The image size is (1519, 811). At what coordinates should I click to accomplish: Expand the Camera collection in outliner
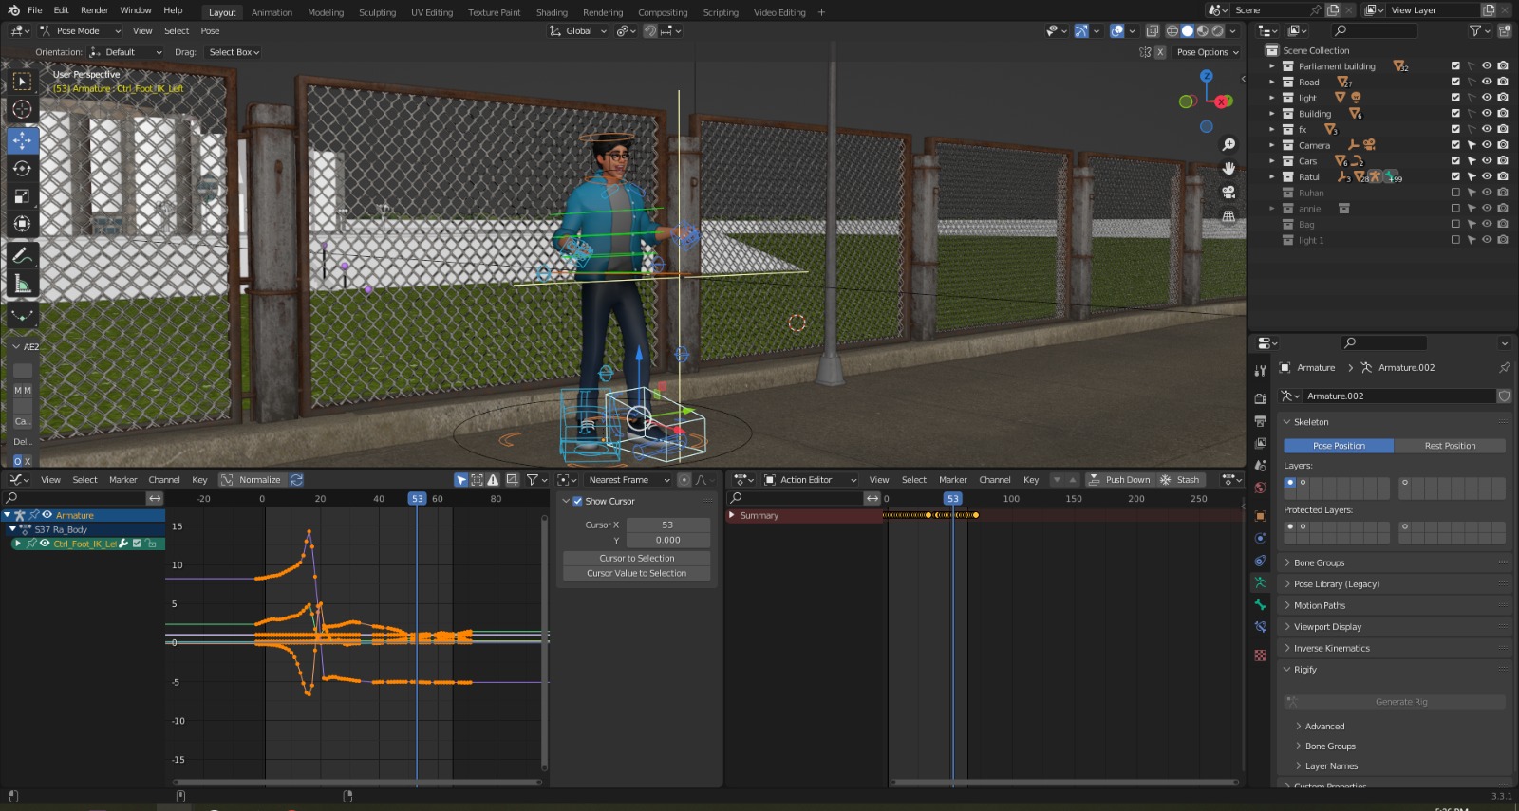pyautogui.click(x=1272, y=145)
